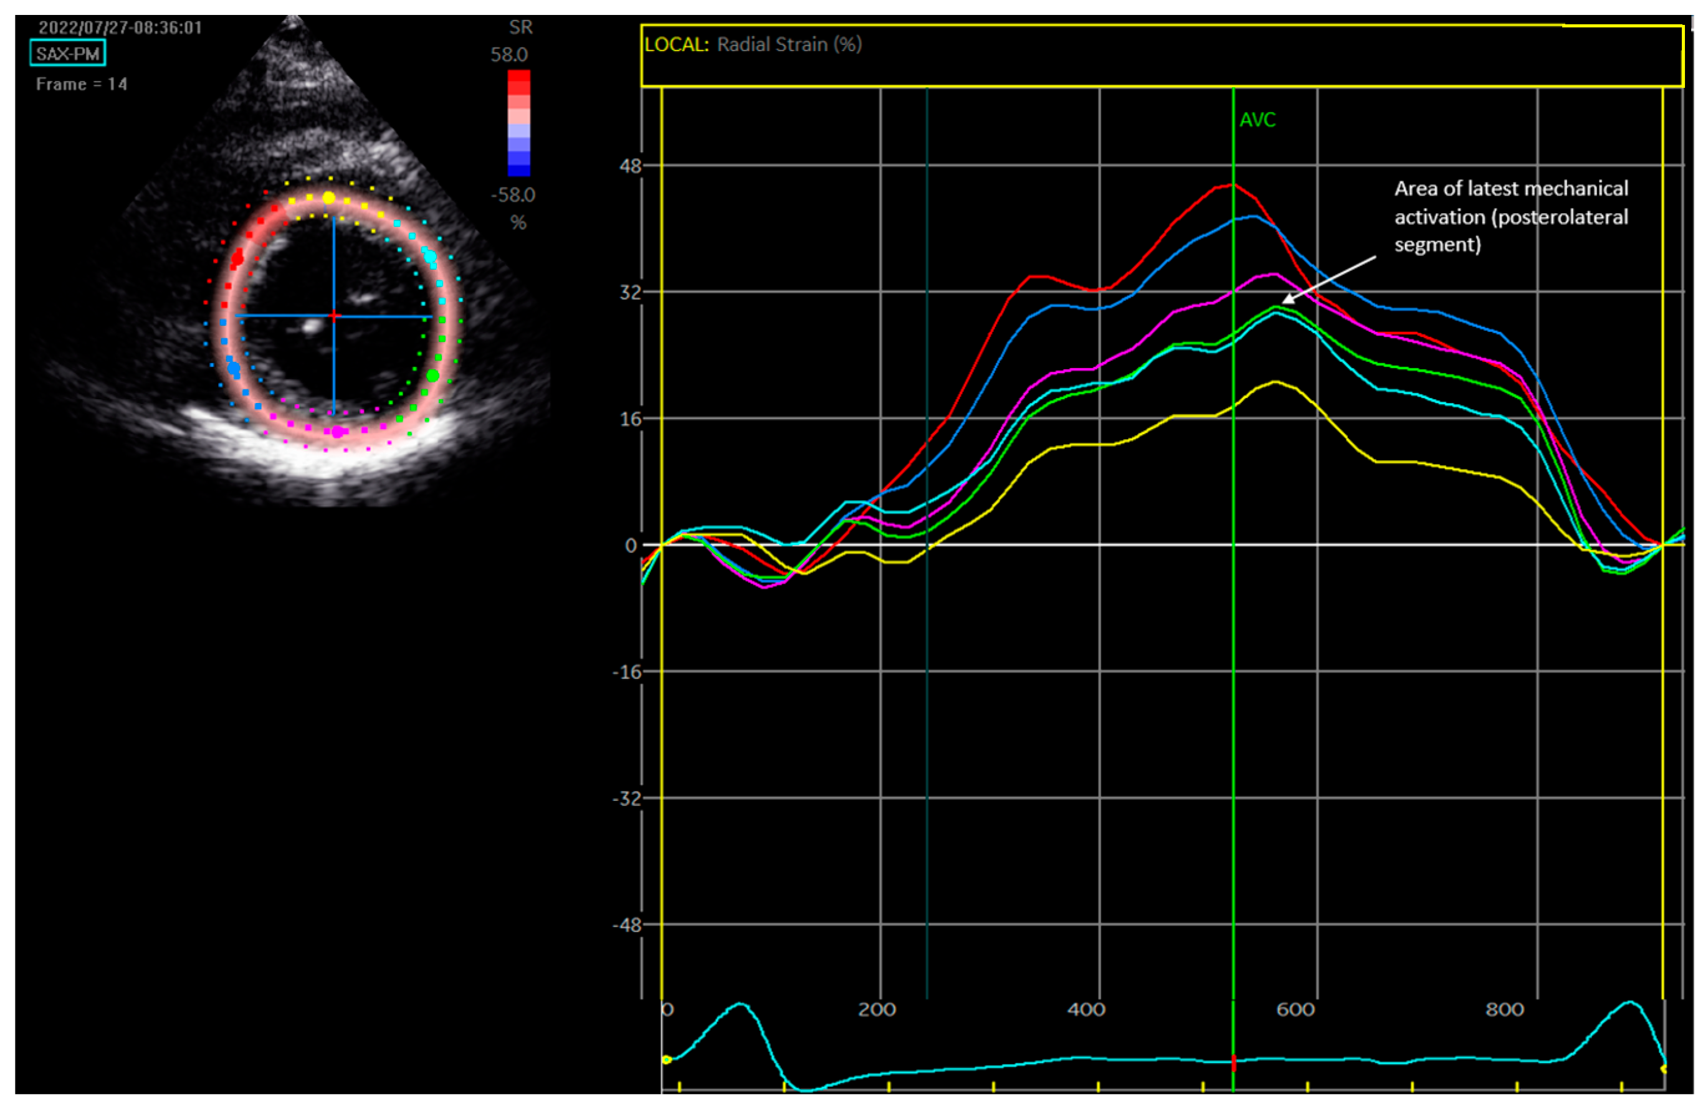Image resolution: width=1703 pixels, height=1108 pixels.
Task: Click the -16 value on the strain axis
Action: (x=626, y=673)
